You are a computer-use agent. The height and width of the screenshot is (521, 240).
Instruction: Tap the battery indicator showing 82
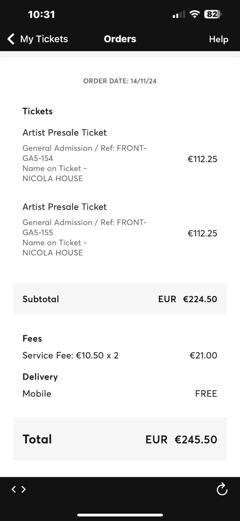click(x=213, y=14)
